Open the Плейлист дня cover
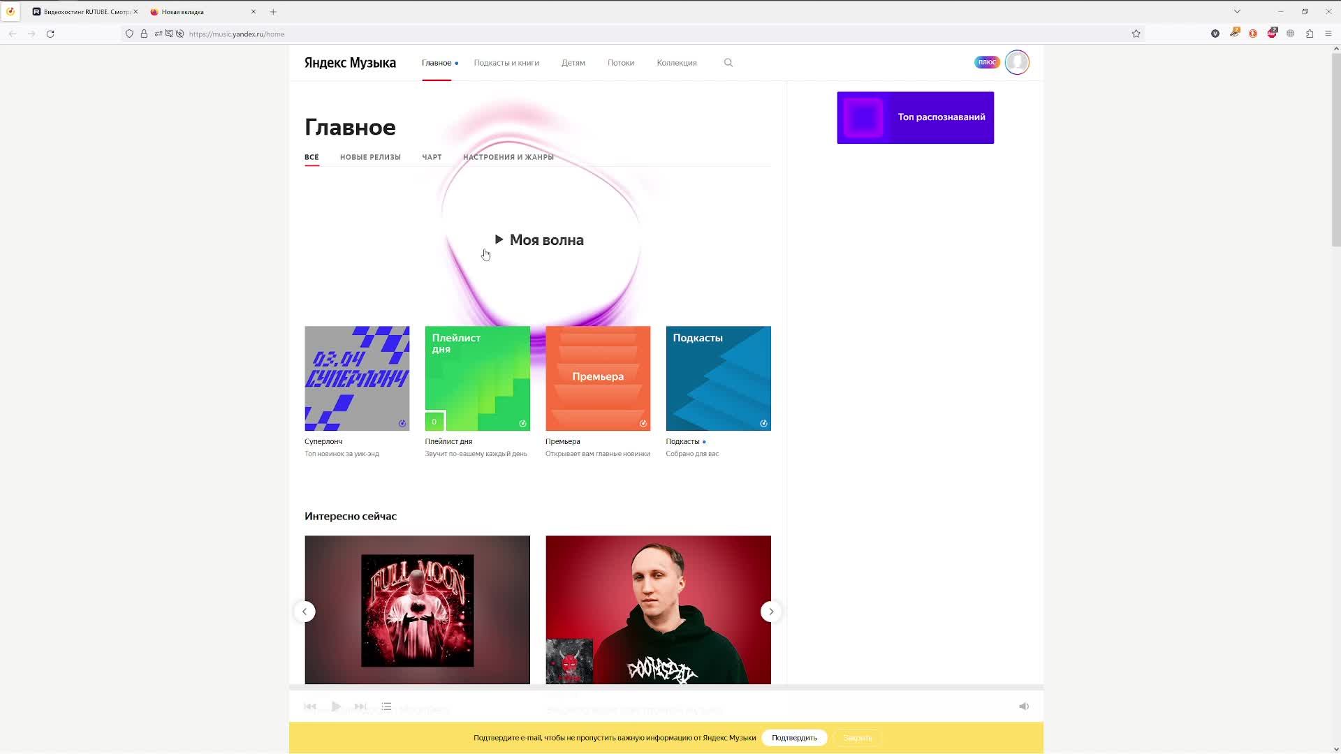Screen dimensions: 1341x754 point(478,378)
